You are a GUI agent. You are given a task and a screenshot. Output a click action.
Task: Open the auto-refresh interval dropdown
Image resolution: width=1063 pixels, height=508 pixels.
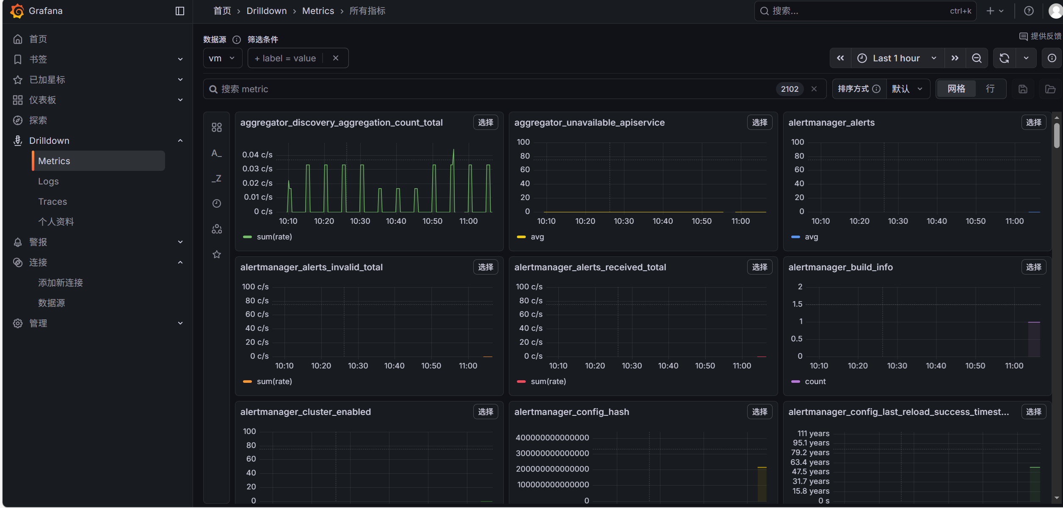click(1026, 58)
